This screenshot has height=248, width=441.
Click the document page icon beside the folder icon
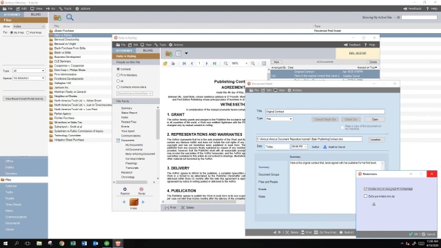click(x=178, y=53)
